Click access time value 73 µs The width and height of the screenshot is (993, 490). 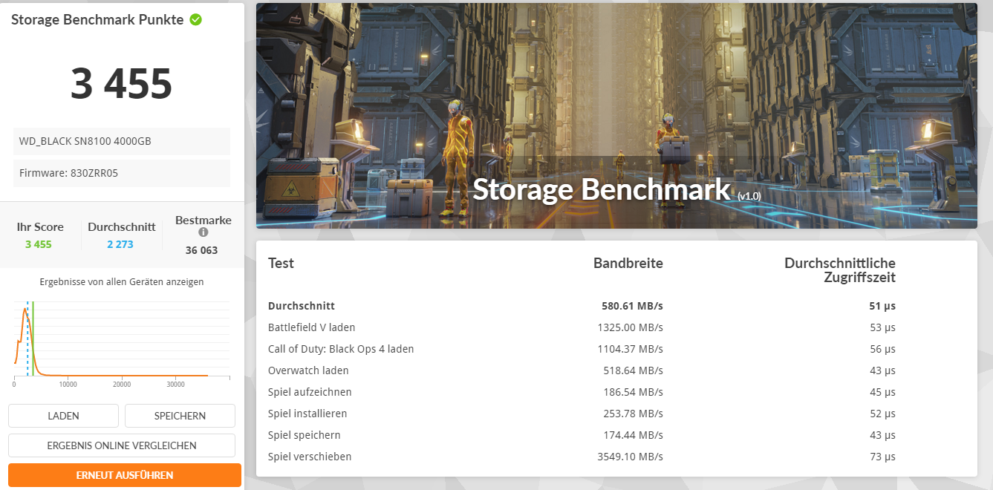pos(882,457)
